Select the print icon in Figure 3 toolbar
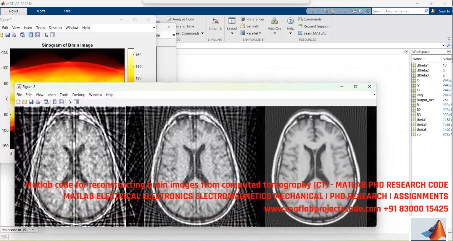Screen dimensions: 453x241 (x=38, y=102)
